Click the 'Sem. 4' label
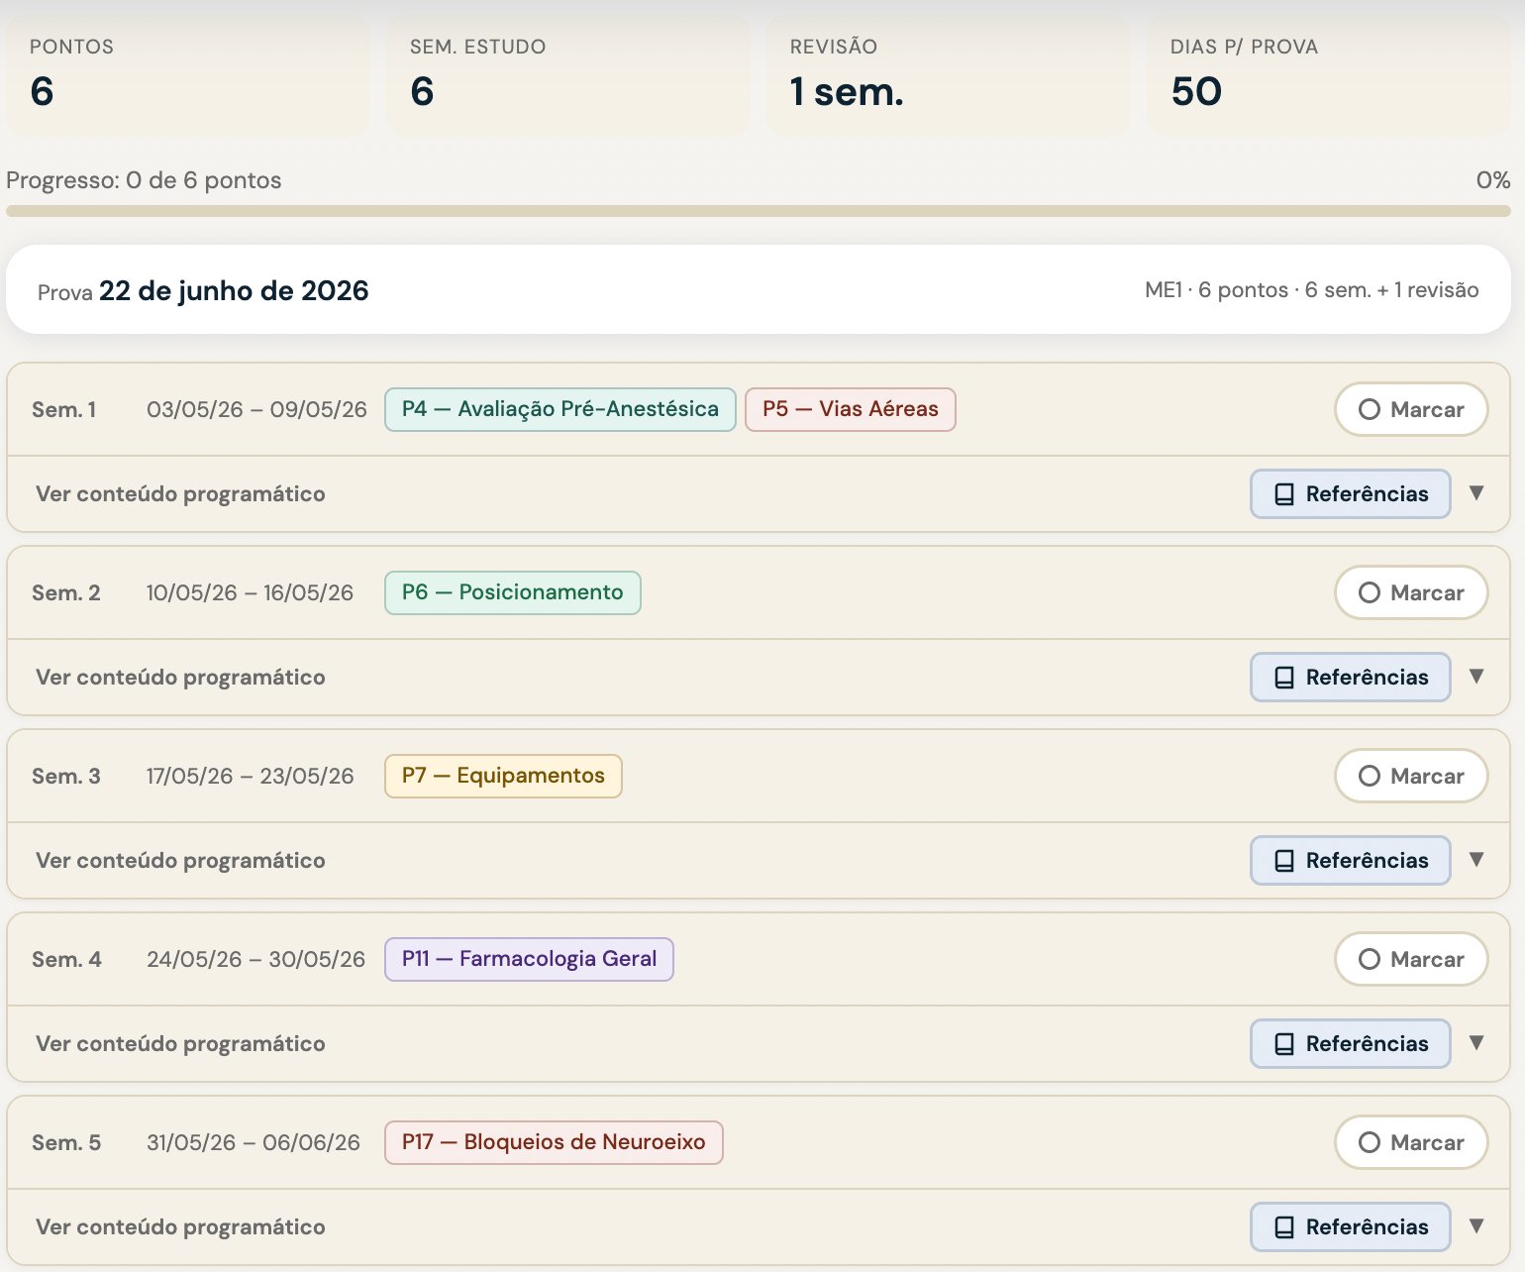The image size is (1525, 1272). (66, 959)
